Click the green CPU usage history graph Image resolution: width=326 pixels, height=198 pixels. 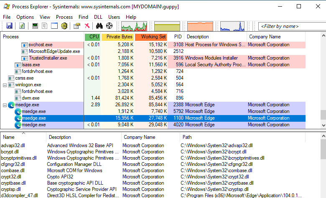134,26
